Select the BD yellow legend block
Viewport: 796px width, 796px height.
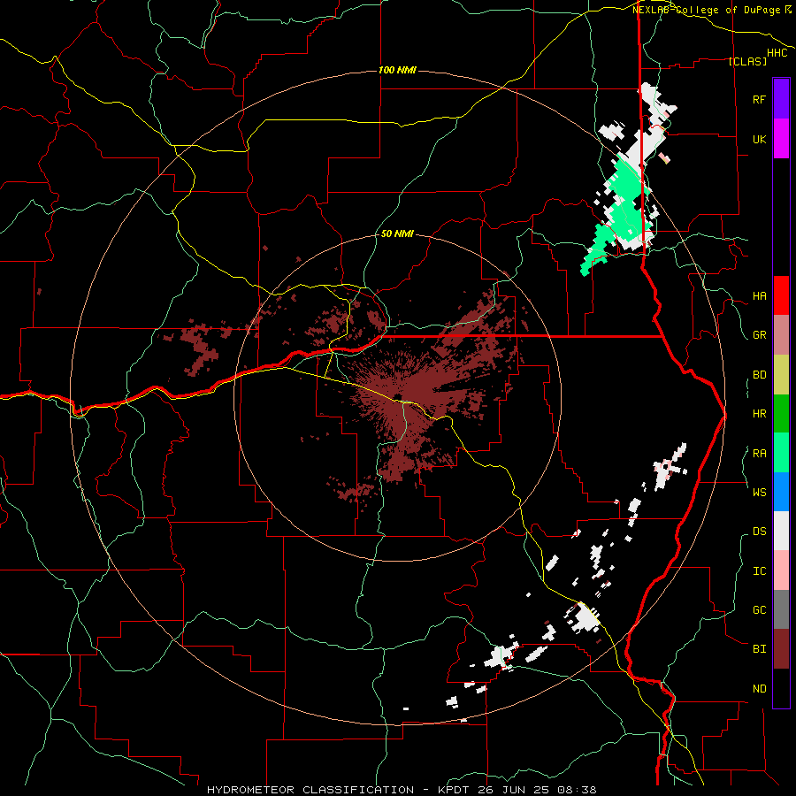781,375
